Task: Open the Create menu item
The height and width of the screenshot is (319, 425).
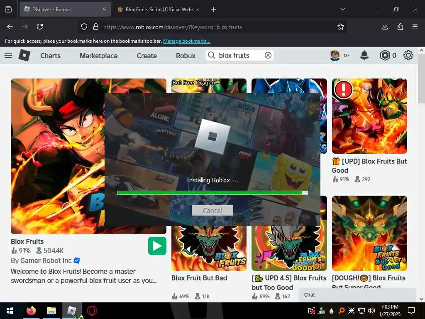Action: (x=147, y=56)
